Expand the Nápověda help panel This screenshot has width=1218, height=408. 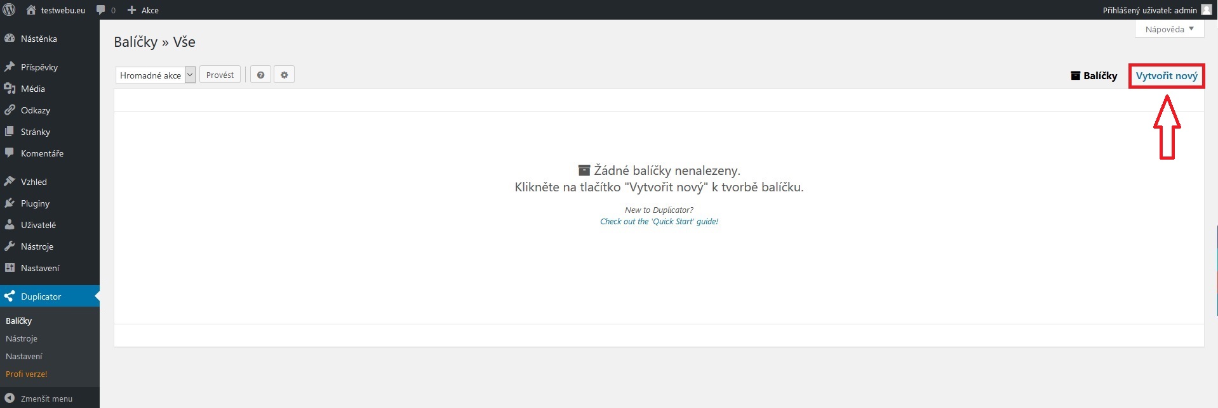(1169, 29)
